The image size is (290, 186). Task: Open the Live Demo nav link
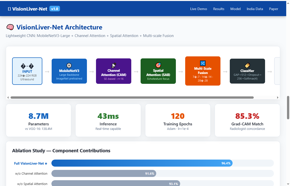(x=199, y=9)
